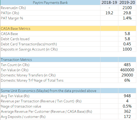The height and width of the screenshot is (120, 137).
Task: Click the 2018-19 column header cell
Action: tap(109, 3)
